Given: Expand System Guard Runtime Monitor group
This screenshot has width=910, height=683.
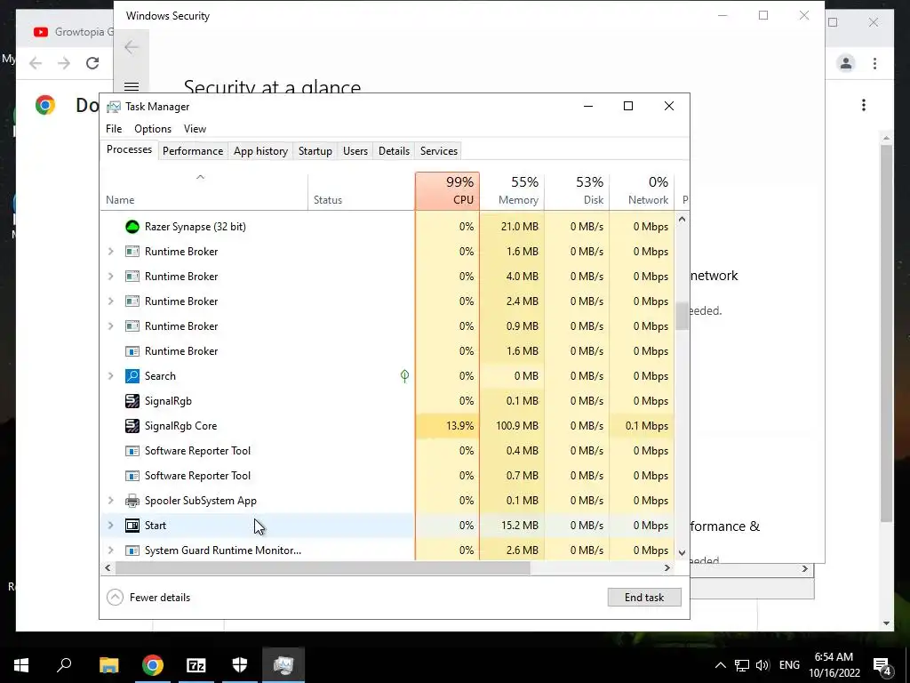Looking at the screenshot, I should pos(111,550).
